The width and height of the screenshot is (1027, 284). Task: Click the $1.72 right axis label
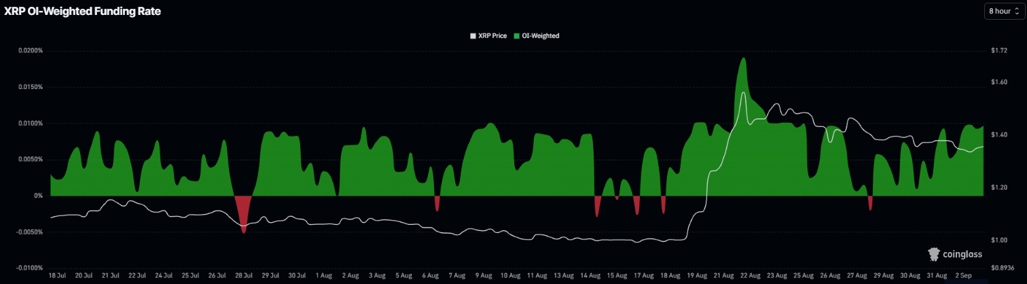[998, 51]
